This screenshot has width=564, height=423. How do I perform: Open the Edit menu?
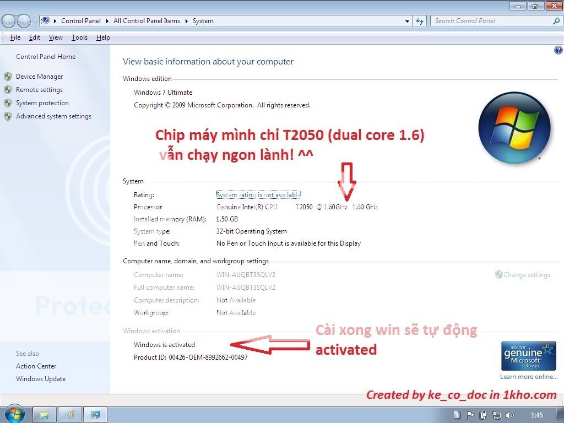tap(35, 37)
